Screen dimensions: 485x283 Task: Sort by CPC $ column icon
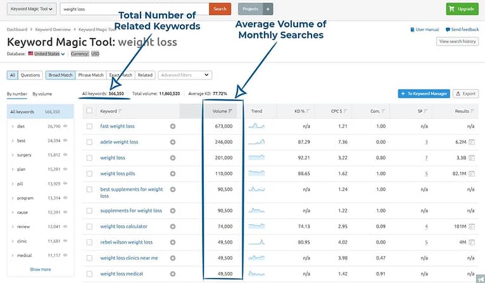point(345,111)
